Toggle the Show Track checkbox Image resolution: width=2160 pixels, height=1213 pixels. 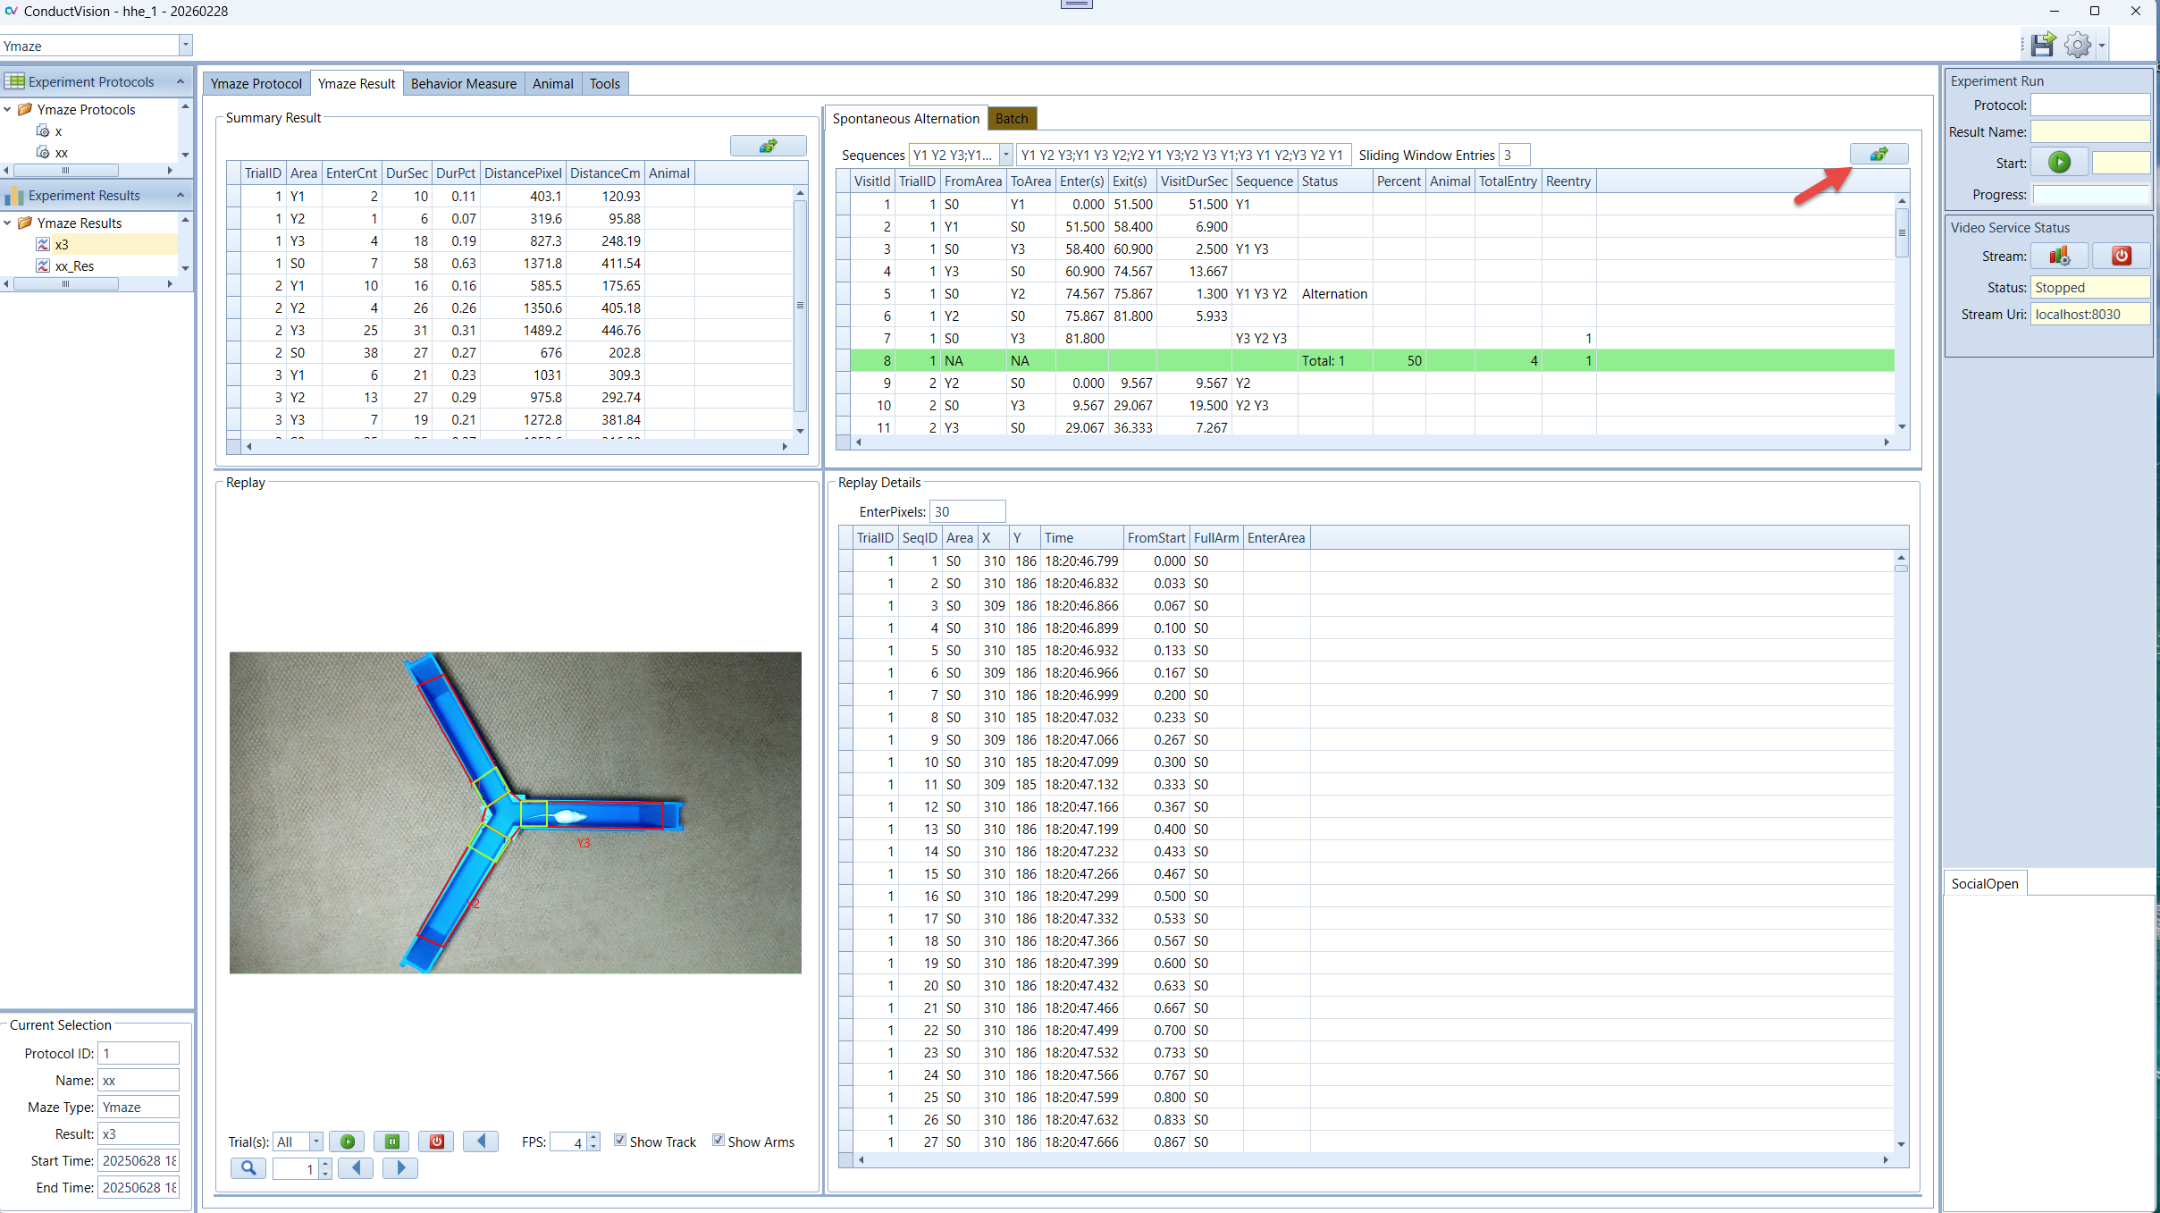[x=620, y=1141]
